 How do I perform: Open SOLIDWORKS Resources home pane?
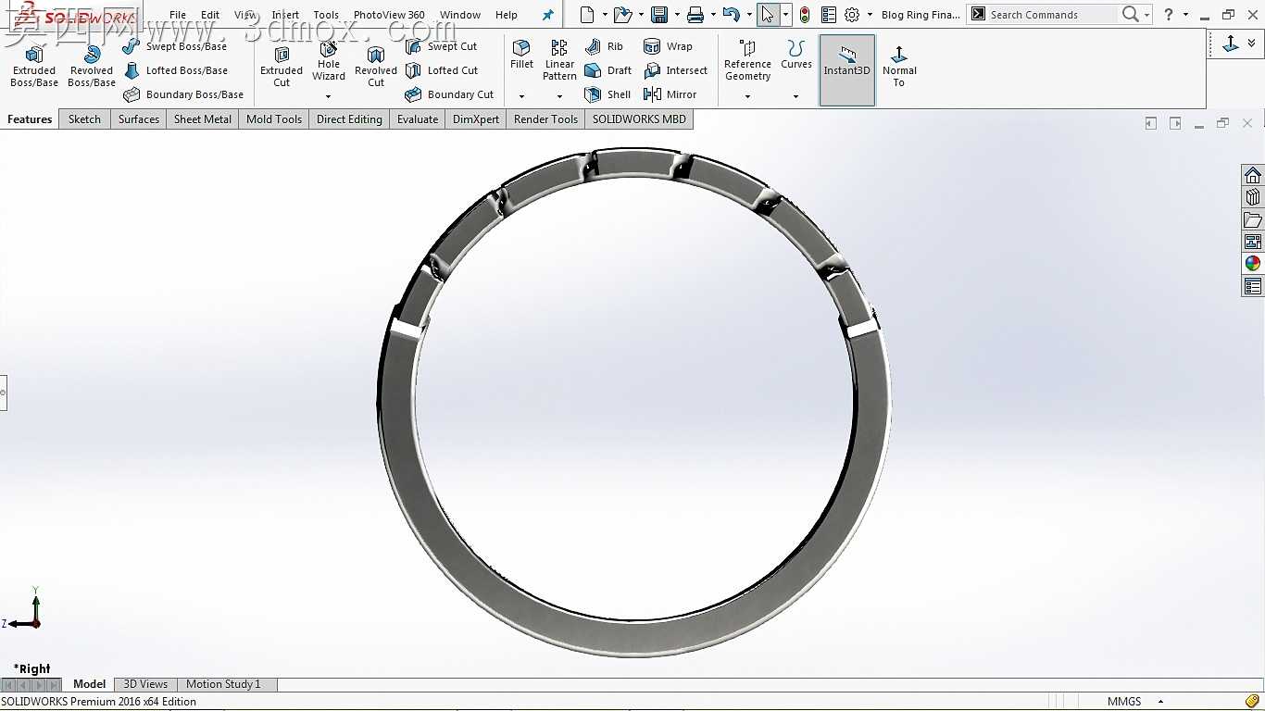coord(1253,176)
